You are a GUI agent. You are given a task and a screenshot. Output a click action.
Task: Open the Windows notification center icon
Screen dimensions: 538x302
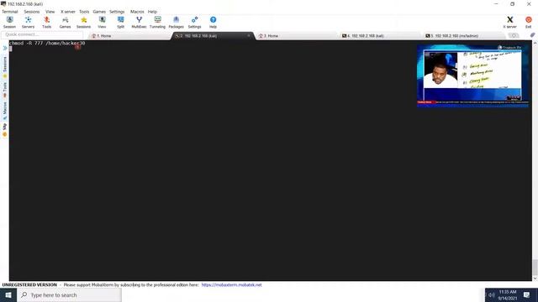click(527, 294)
